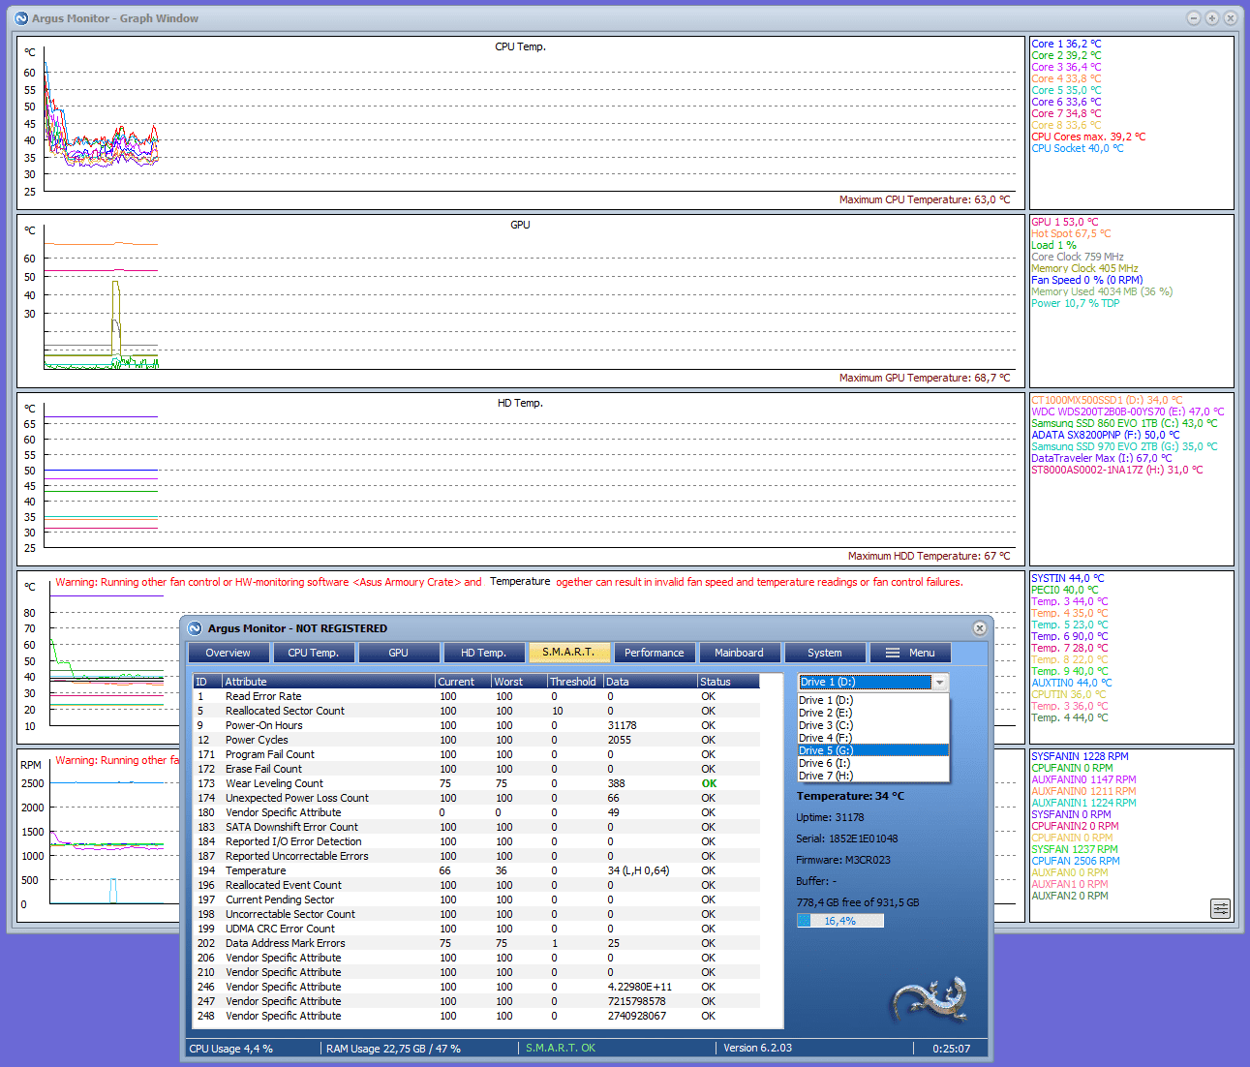
Task: Select the Read Error Rate row
Action: pos(476,696)
